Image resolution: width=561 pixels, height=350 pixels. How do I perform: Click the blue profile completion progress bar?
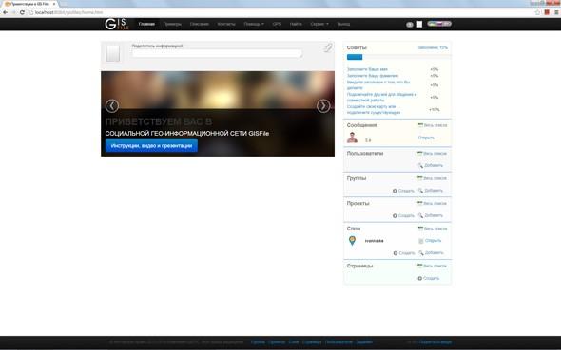coord(355,57)
